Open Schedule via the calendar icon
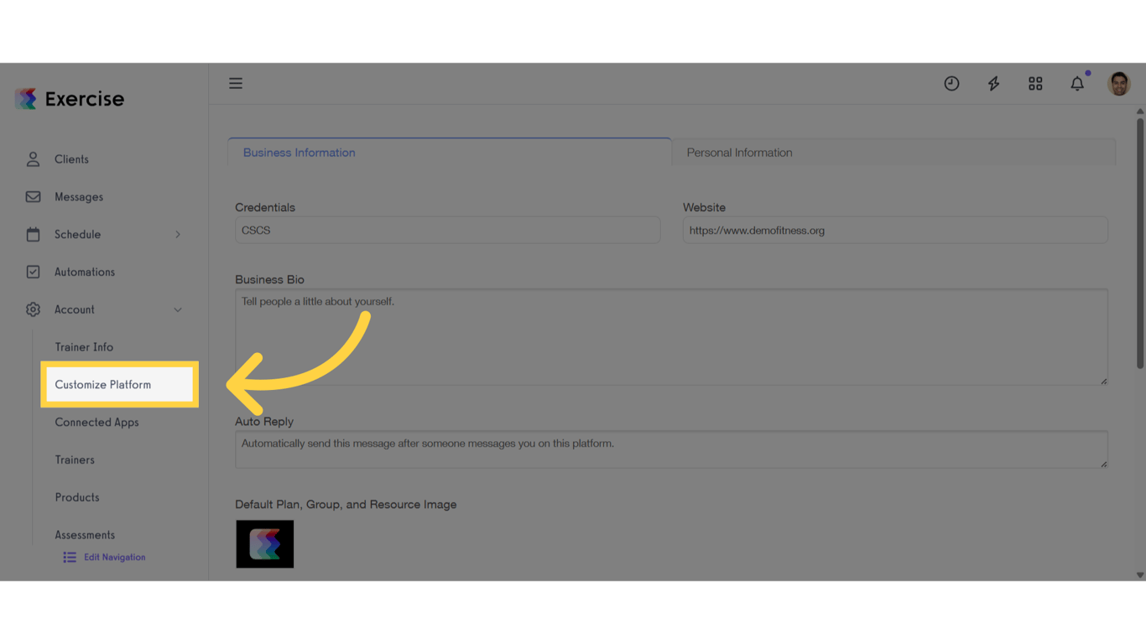 (x=33, y=234)
